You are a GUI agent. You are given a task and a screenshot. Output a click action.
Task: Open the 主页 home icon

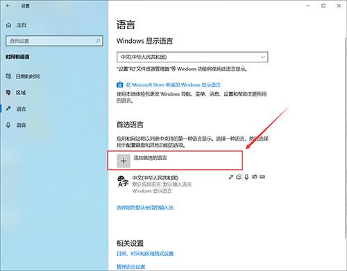[x=9, y=25]
